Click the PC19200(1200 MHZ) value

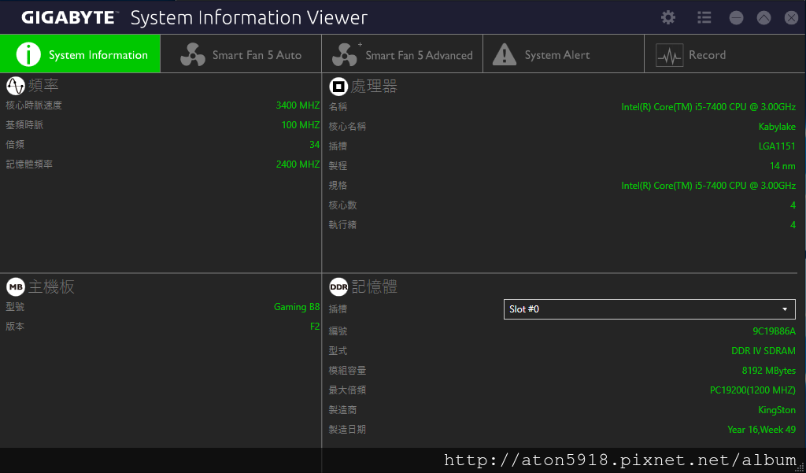point(752,390)
